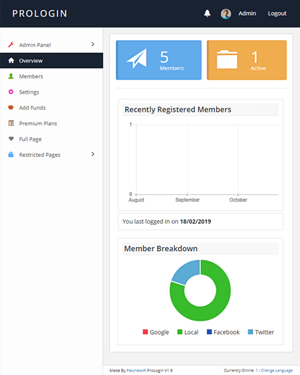Open the Patchesoft footer link
This screenshot has height=375, width=300.
click(136, 370)
